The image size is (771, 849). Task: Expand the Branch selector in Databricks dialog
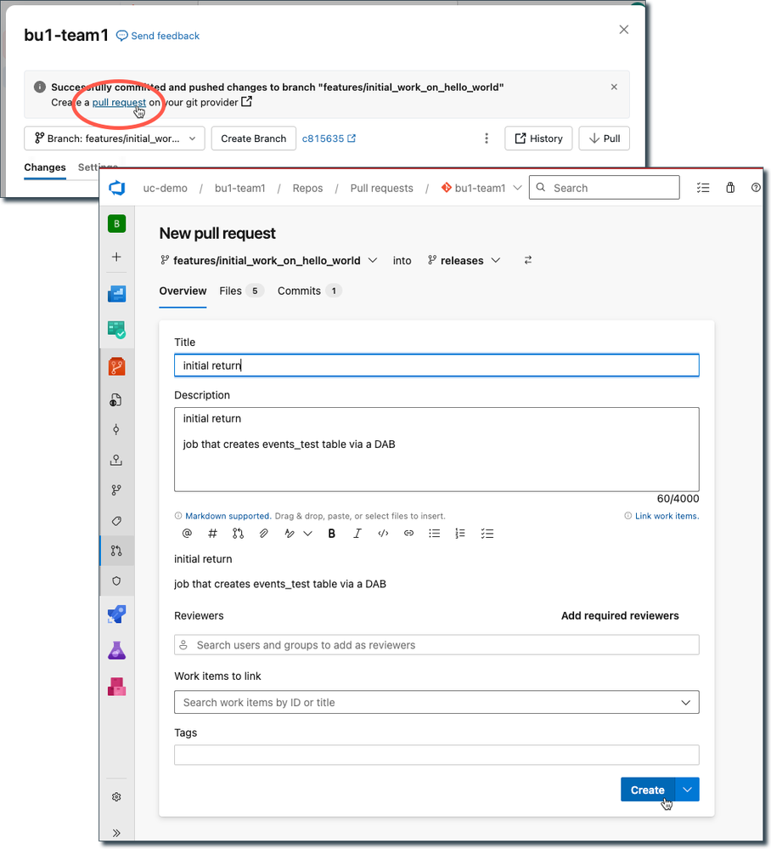point(115,139)
